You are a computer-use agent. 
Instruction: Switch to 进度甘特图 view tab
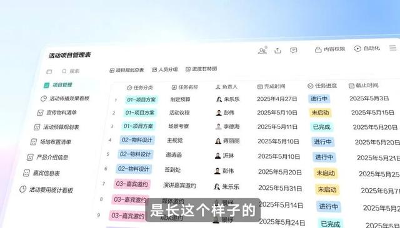click(x=201, y=69)
